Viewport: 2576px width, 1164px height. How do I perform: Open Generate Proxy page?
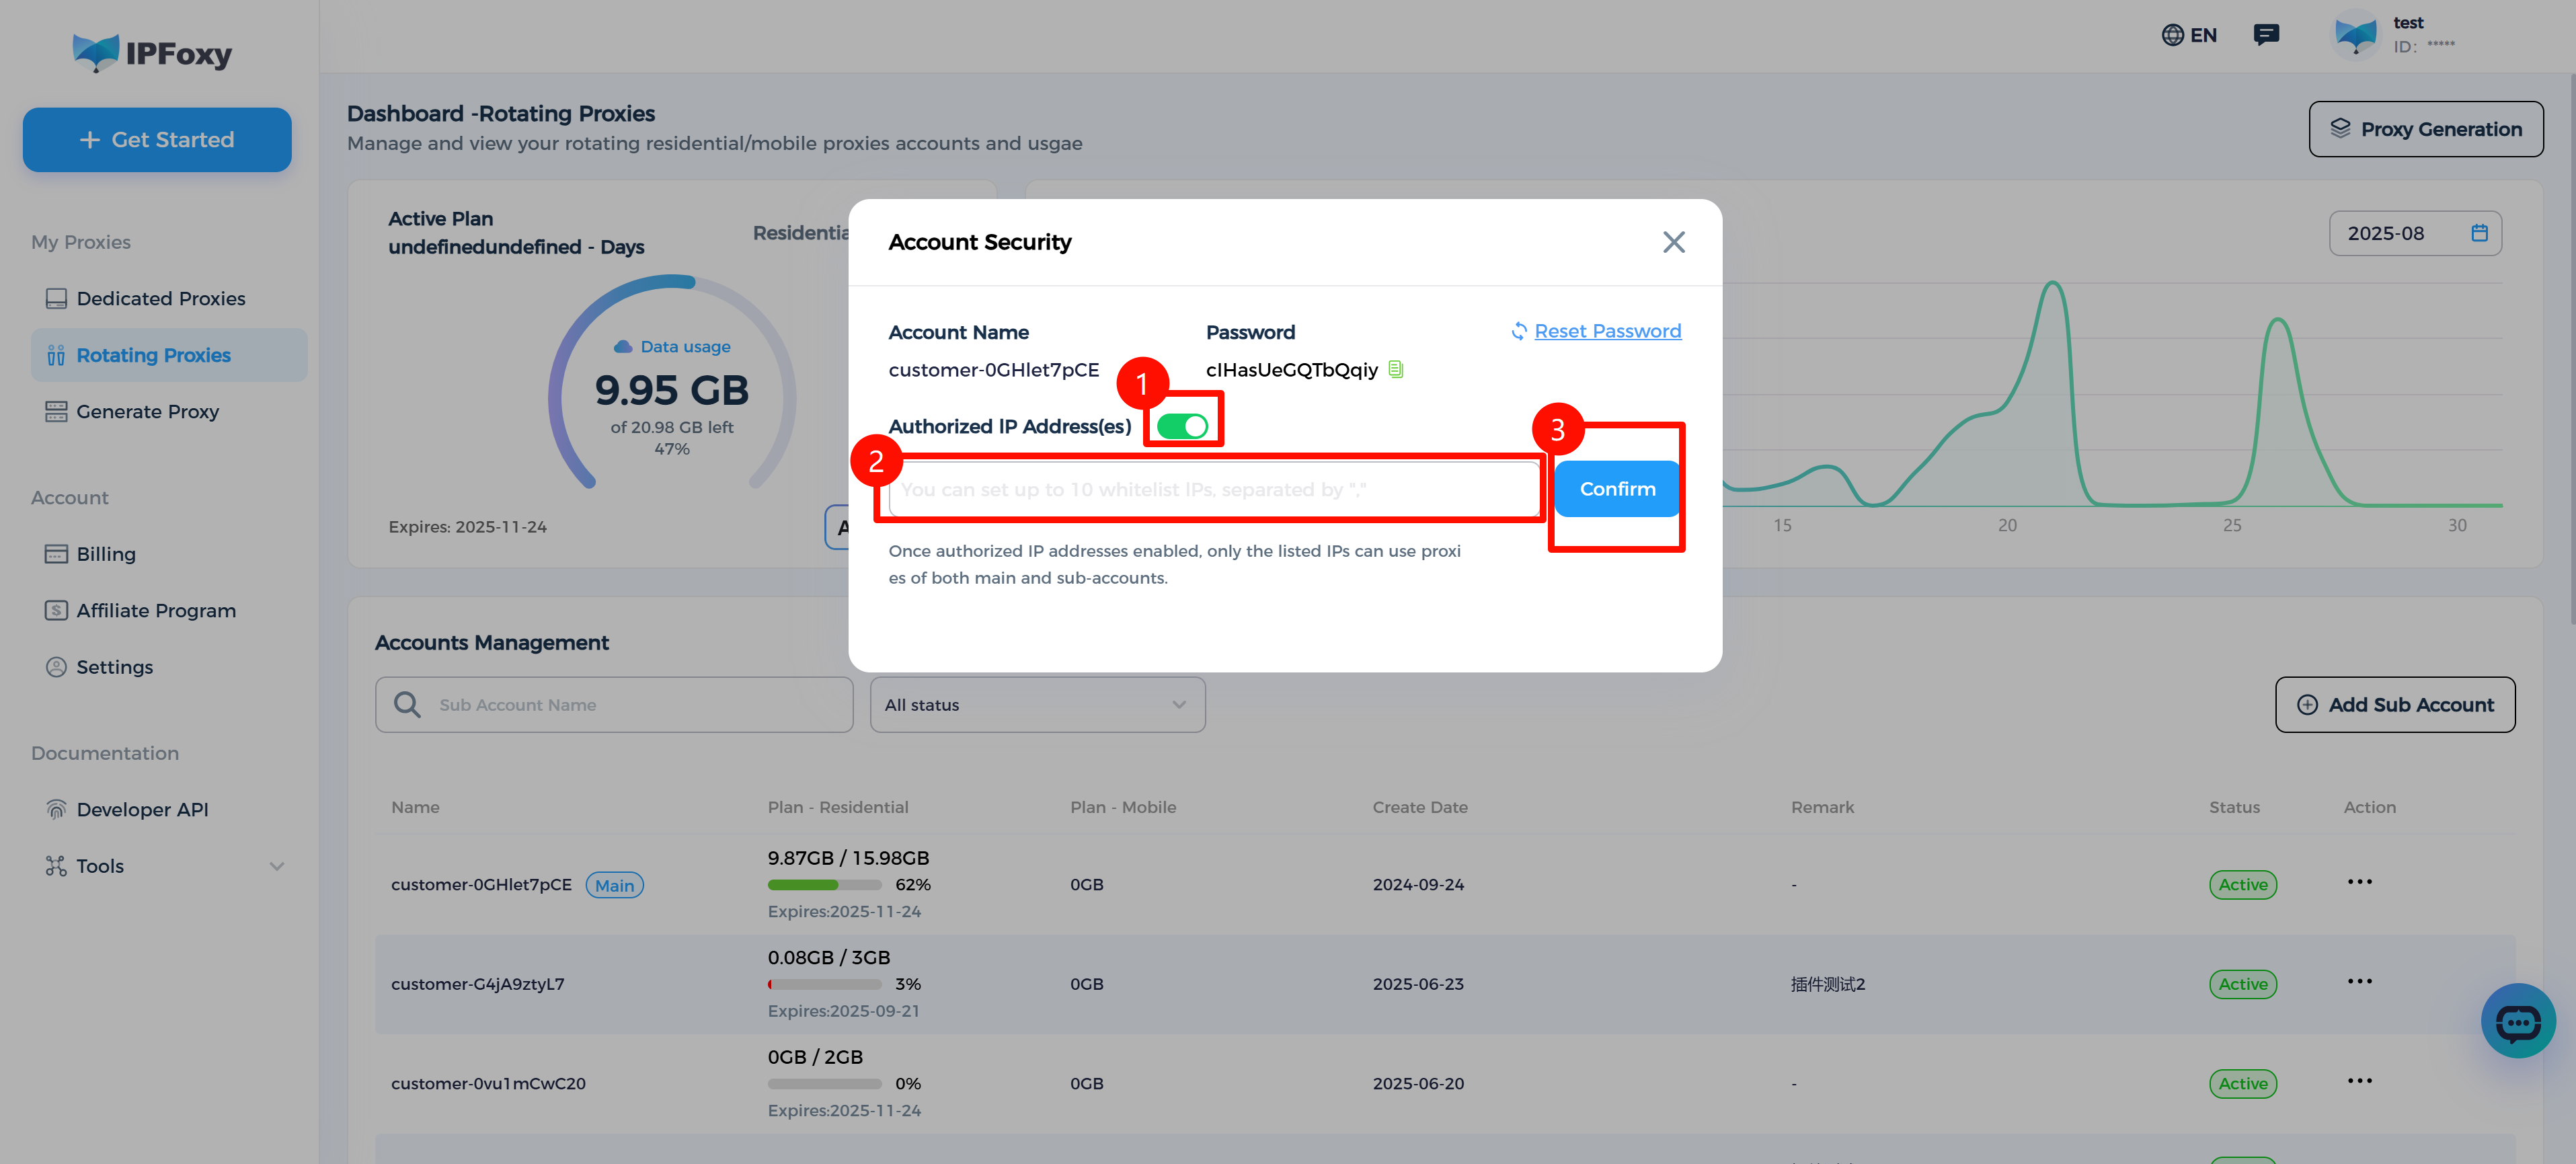147,412
